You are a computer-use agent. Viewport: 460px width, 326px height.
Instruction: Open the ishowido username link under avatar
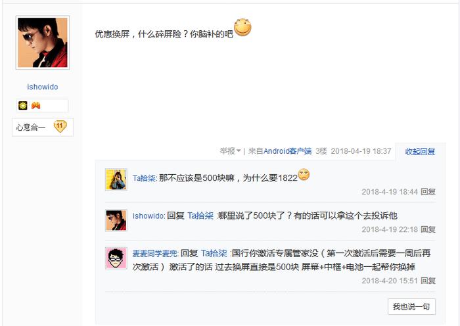[x=42, y=87]
